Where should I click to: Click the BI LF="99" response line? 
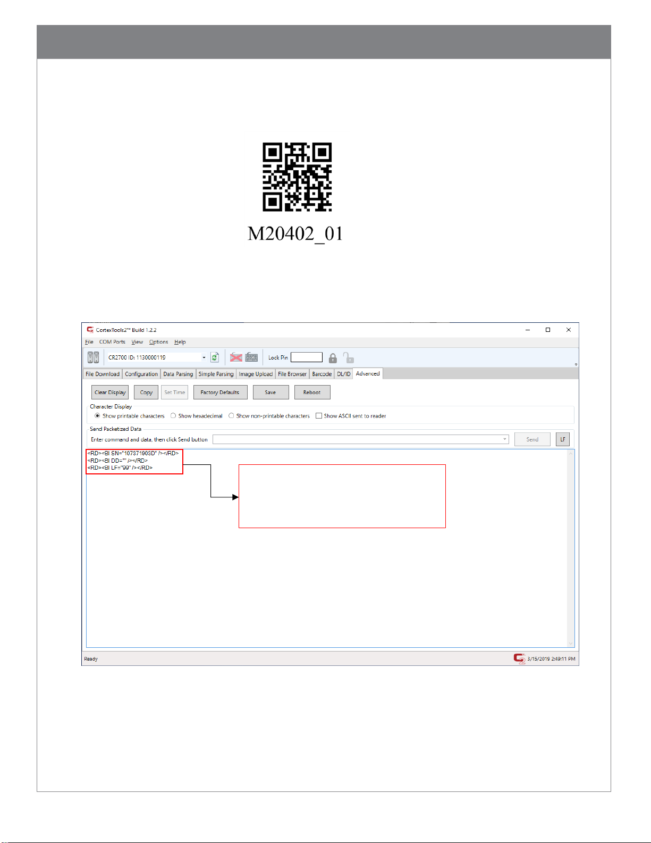pyautogui.click(x=120, y=468)
